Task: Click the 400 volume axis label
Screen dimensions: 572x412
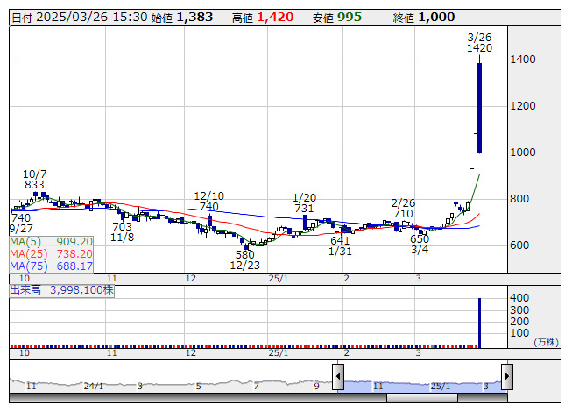Action: tap(519, 298)
